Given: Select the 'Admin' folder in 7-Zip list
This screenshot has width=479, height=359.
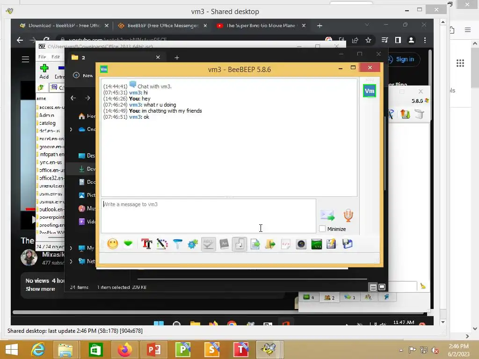Looking at the screenshot, I should click(x=46, y=115).
